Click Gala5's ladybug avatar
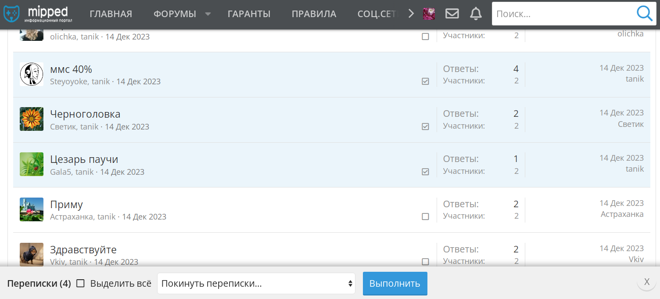 click(32, 164)
